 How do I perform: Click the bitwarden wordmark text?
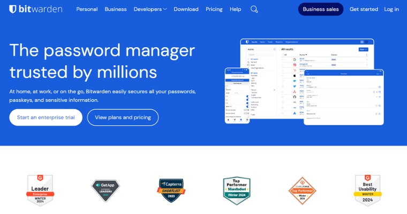tap(41, 9)
